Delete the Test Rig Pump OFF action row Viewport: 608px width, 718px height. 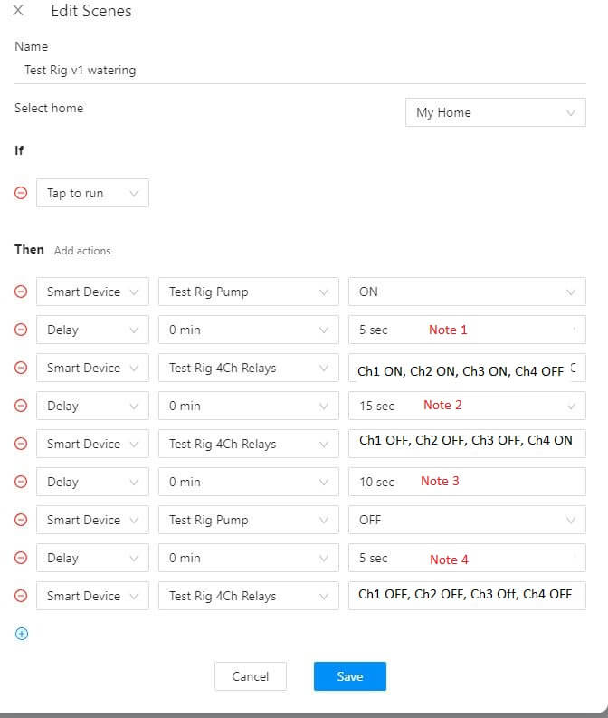[x=22, y=520]
